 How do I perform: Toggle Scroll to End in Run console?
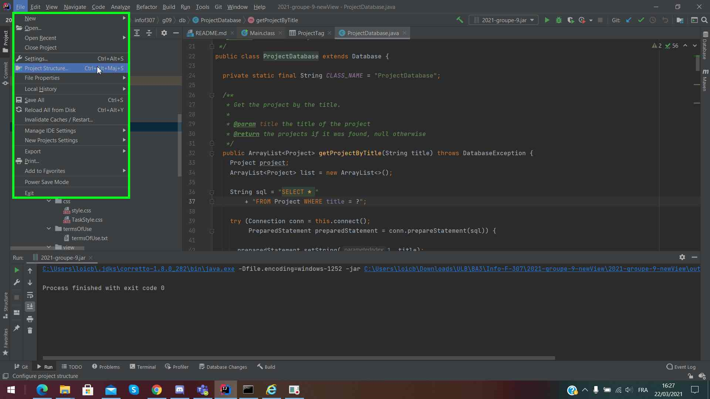tap(30, 306)
